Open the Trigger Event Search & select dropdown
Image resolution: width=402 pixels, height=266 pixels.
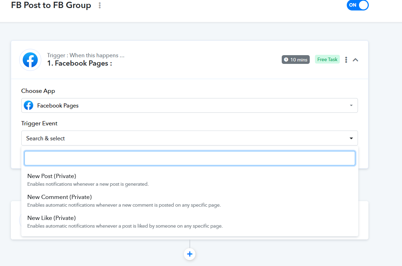(x=189, y=138)
